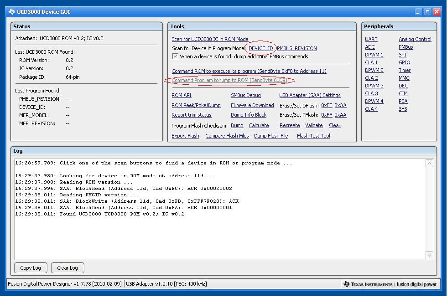447x297 pixels.
Task: Click 'Attached: UCD3000 ROM v0.2' status text
Action: (x=59, y=38)
